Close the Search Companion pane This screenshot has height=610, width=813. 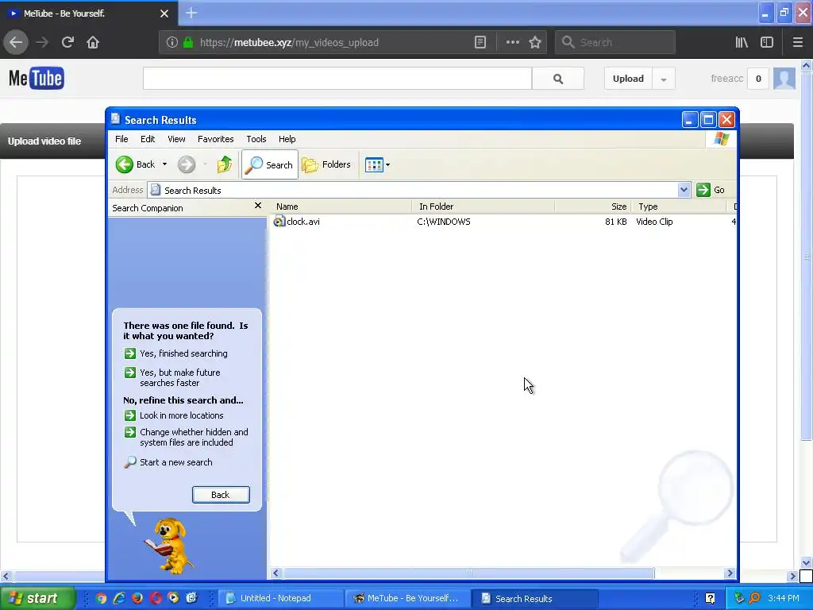(x=258, y=206)
